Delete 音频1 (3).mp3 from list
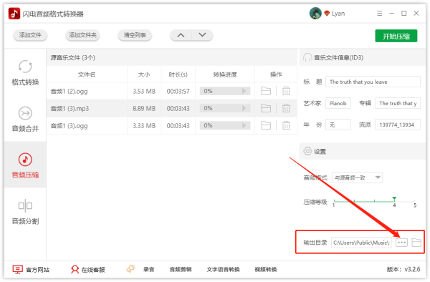 pyautogui.click(x=286, y=108)
